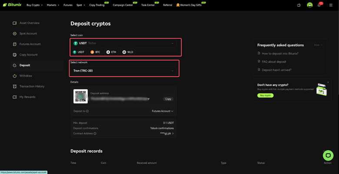Click the user profile avatar
The width and height of the screenshot is (339, 174).
click(310, 5)
